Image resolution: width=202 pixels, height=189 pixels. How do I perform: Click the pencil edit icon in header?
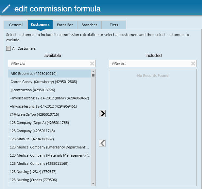point(6,9)
